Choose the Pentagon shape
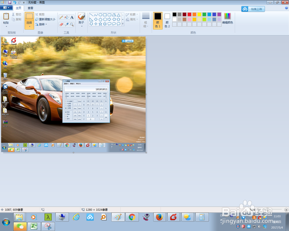This screenshot has width=289, height=231. click(x=101, y=19)
